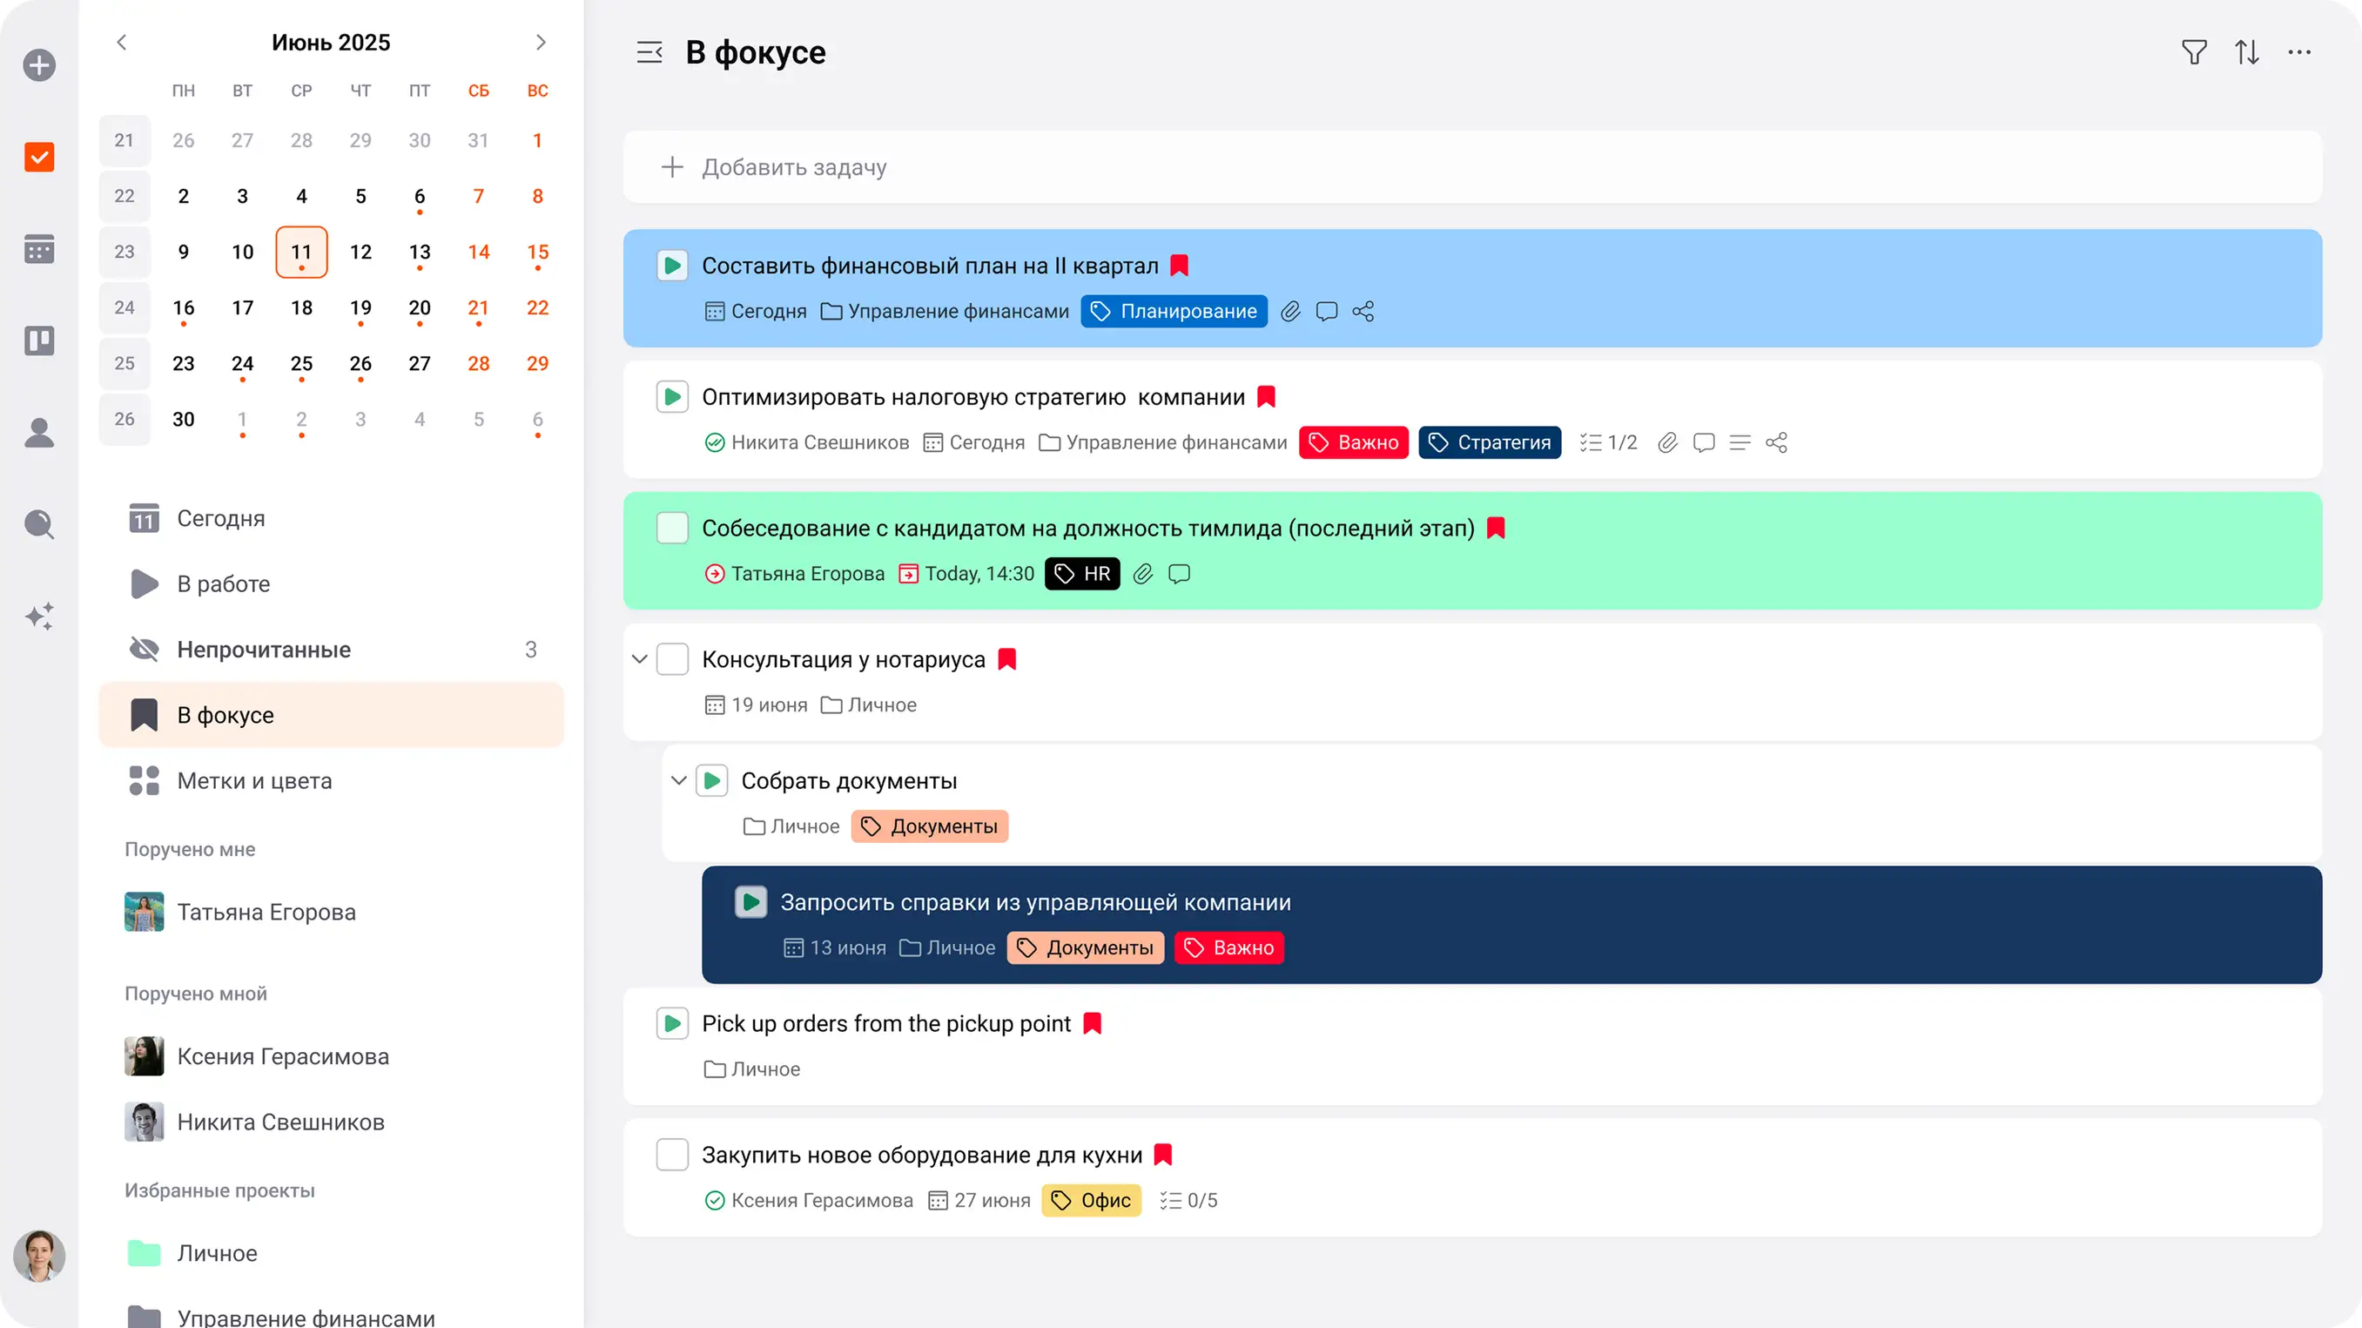Viewport: 2362px width, 1328px height.
Task: Collapse the 'Собрать документы' subtask chevron
Action: 678,781
